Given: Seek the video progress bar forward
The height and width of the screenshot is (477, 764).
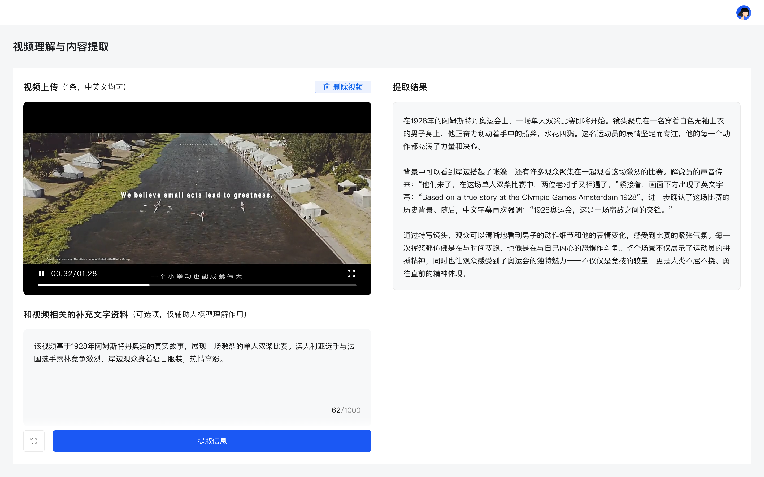Looking at the screenshot, I should coord(253,285).
